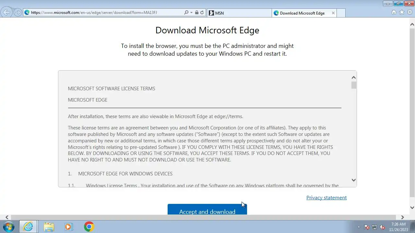Click the Refresh page icon
The height and width of the screenshot is (233, 415).
click(x=202, y=13)
